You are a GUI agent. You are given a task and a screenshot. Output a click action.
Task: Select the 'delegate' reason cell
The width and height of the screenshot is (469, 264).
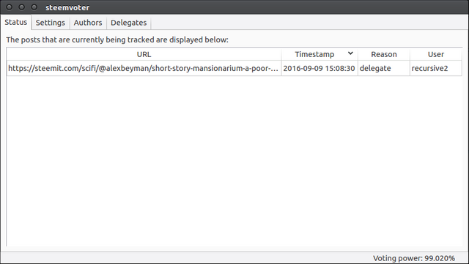pos(384,69)
